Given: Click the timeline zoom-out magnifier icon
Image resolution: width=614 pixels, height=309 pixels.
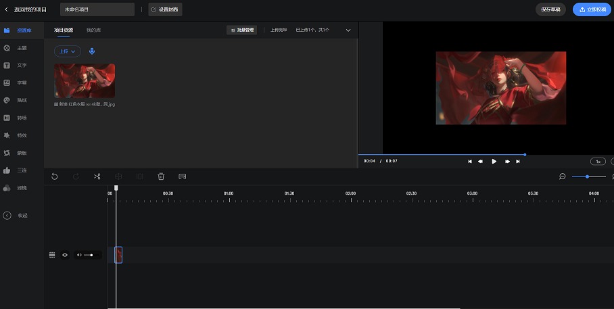Looking at the screenshot, I should click(x=563, y=176).
